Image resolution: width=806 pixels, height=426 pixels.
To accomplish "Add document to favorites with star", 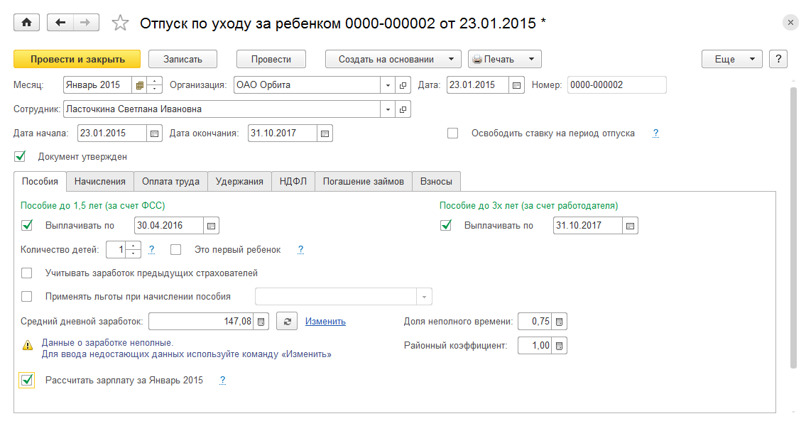I will point(121,23).
